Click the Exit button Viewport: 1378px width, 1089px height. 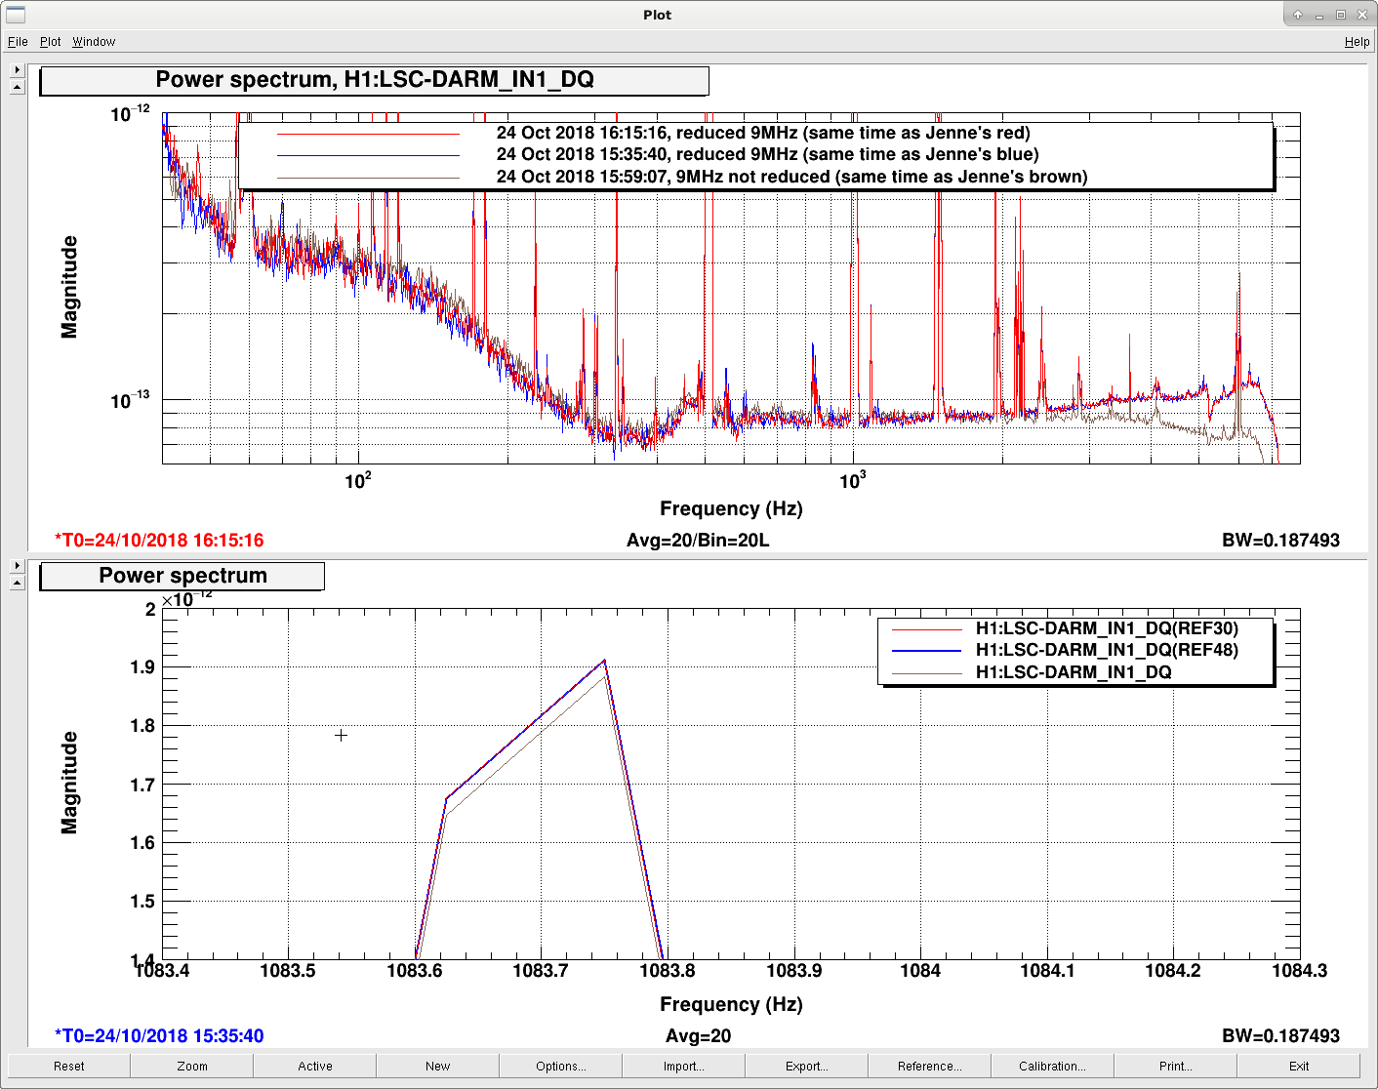point(1299,1066)
